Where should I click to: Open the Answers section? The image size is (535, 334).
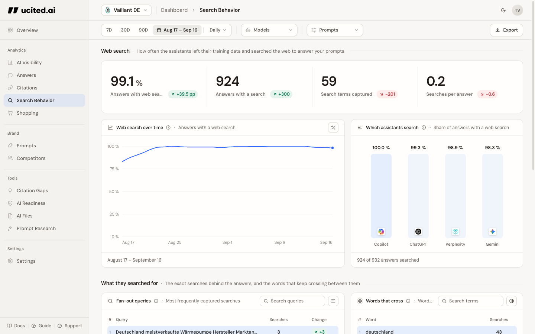coord(44,75)
